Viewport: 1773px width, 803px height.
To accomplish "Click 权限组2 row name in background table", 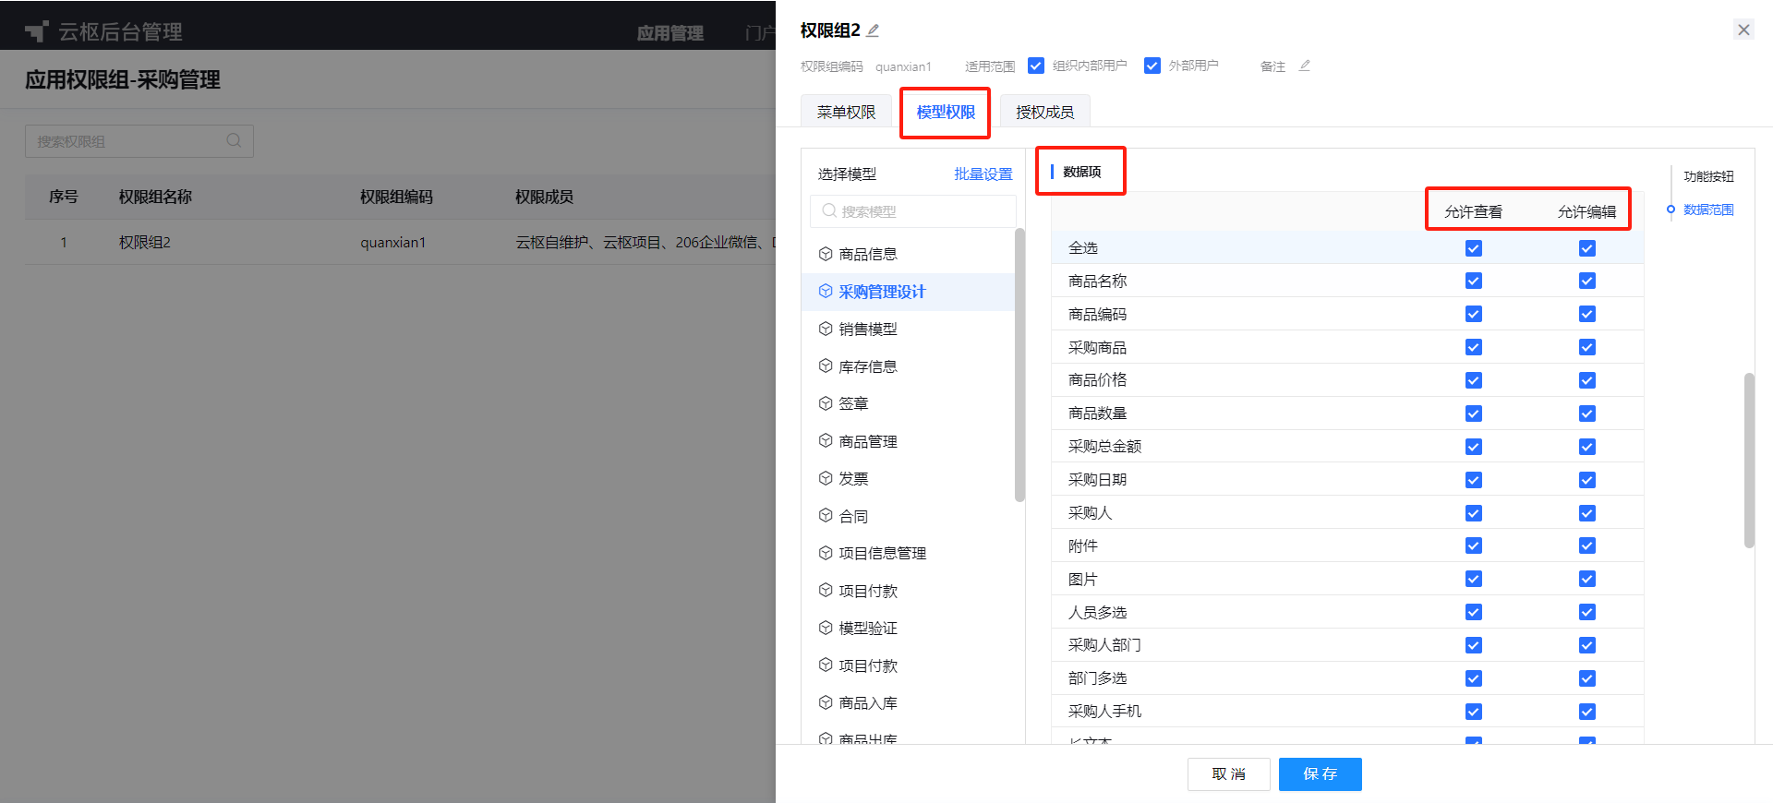I will tap(145, 242).
